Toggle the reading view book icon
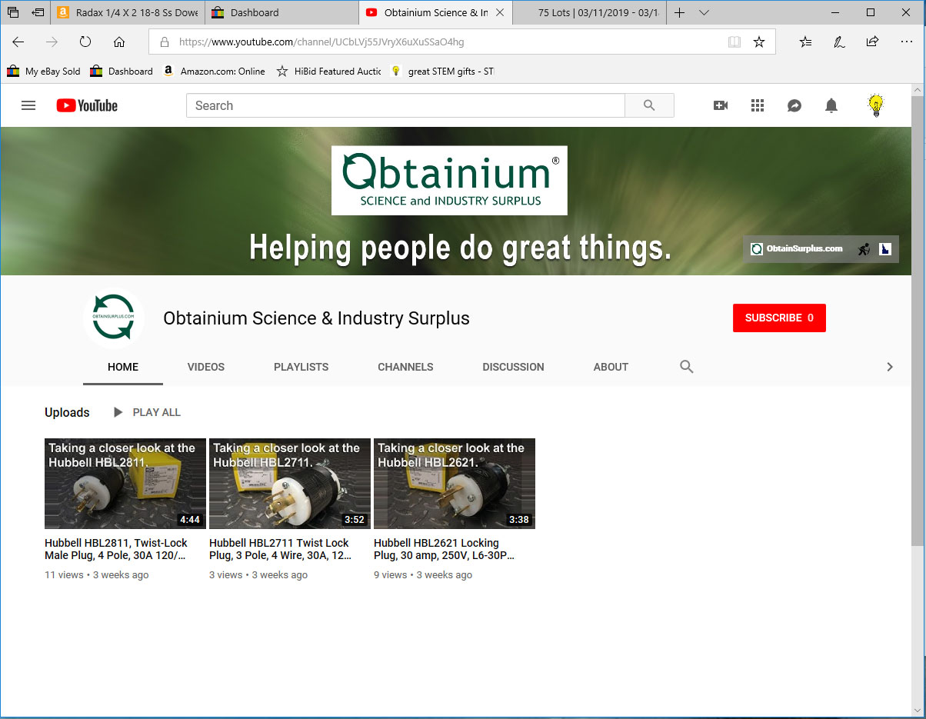 point(734,42)
